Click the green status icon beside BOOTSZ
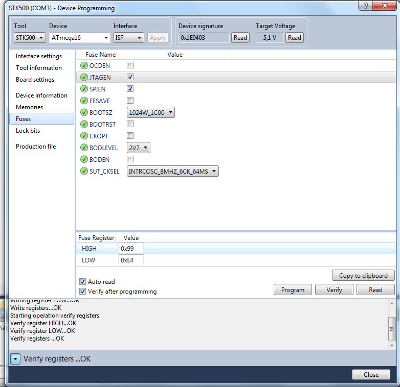This screenshot has width=400, height=387. tap(84, 112)
